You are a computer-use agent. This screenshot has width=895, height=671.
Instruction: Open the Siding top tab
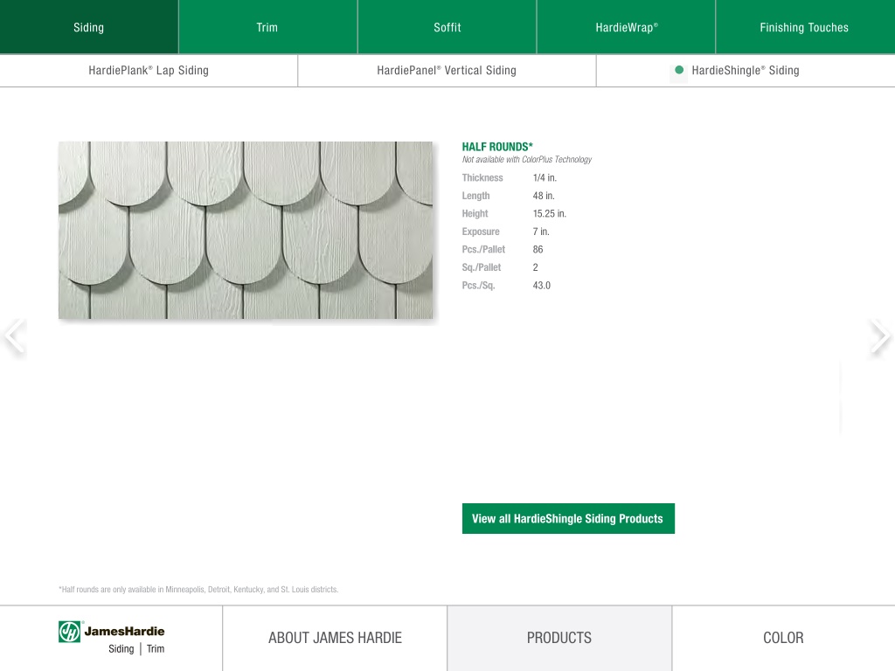pyautogui.click(x=89, y=27)
